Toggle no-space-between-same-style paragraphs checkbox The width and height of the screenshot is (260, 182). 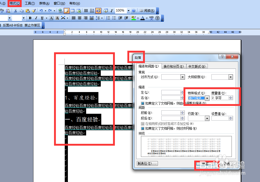[143, 124]
